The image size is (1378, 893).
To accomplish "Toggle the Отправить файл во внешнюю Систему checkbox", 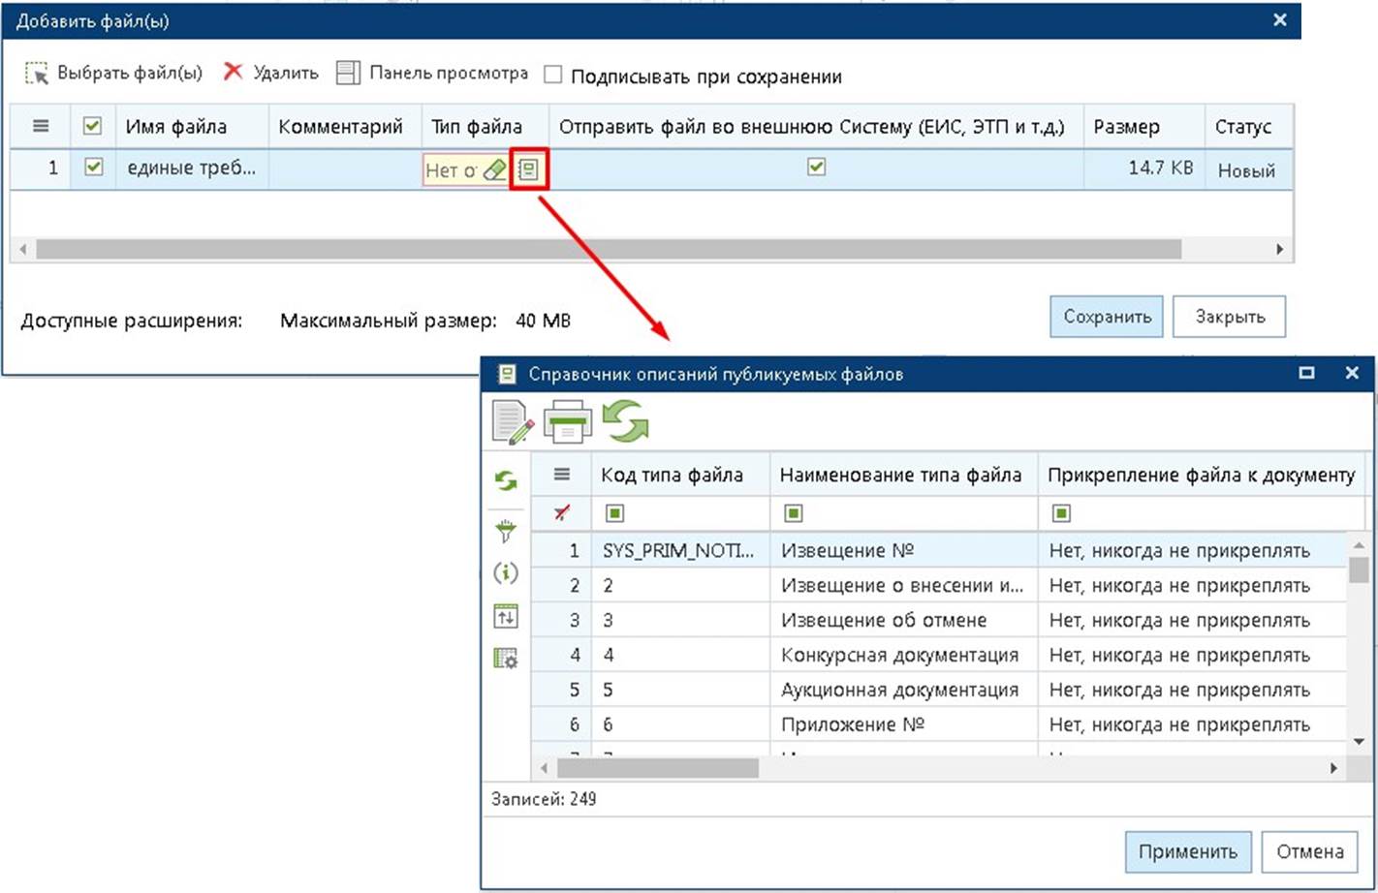I will tap(816, 168).
